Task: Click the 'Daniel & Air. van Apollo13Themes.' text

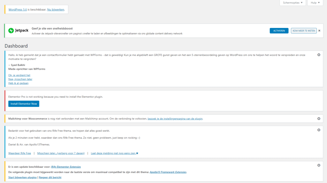Action: (29, 144)
